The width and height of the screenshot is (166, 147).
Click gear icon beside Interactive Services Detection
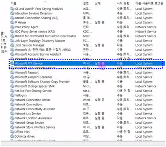(12, 13)
